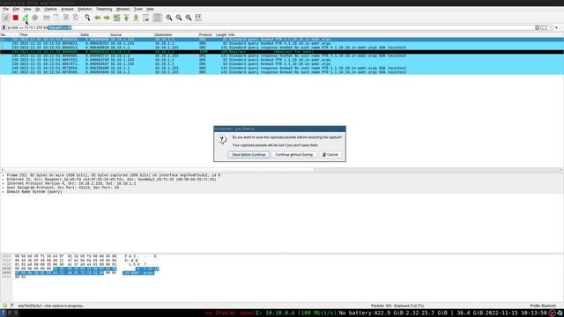564x317 pixels.
Task: Sort by the Protocol column header
Action: pyautogui.click(x=206, y=35)
